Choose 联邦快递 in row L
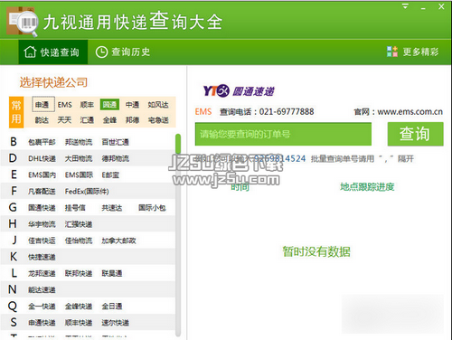Image resolution: width=452 pixels, height=340 pixels. [79, 273]
